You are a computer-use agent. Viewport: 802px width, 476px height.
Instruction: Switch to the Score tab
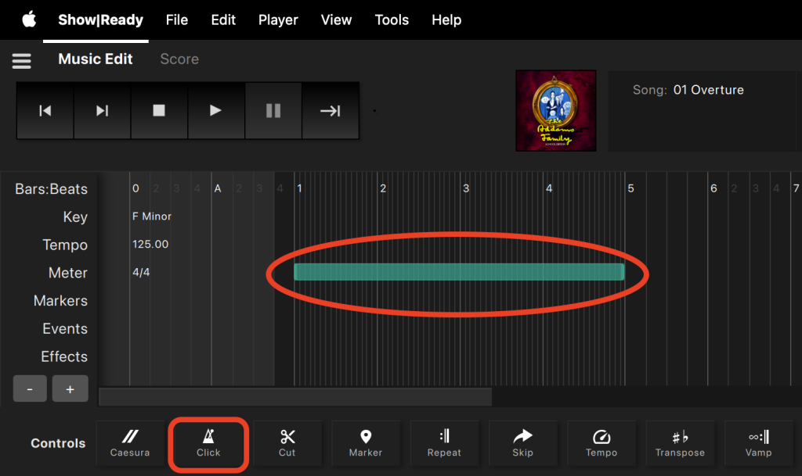(179, 59)
